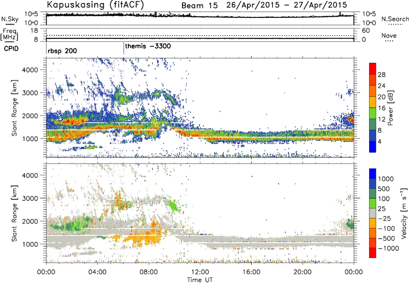Click the red top segment of Power colorbar
The width and height of the screenshot is (409, 283).
click(373, 69)
